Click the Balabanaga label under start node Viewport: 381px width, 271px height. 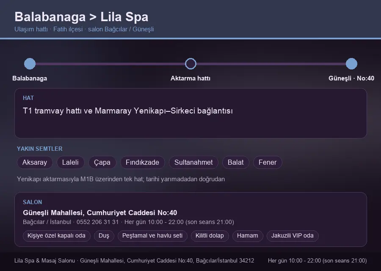coord(30,78)
